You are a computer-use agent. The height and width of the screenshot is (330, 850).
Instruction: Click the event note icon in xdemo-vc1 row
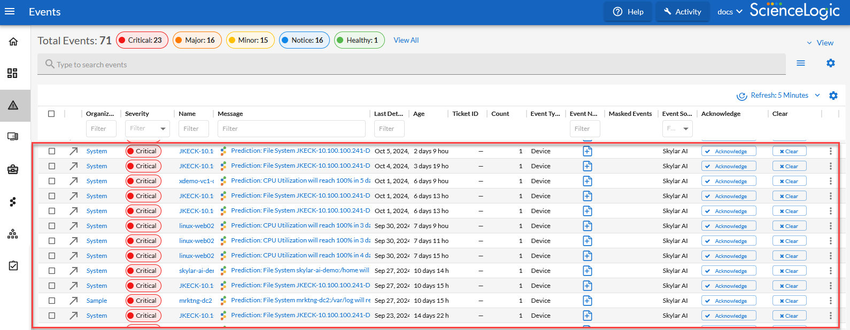(587, 181)
